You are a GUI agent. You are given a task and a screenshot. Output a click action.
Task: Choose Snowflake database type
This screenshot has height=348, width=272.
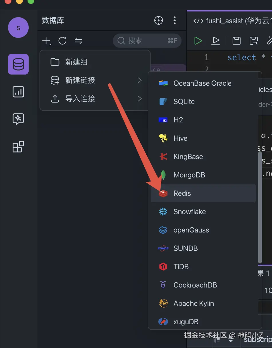click(203, 212)
